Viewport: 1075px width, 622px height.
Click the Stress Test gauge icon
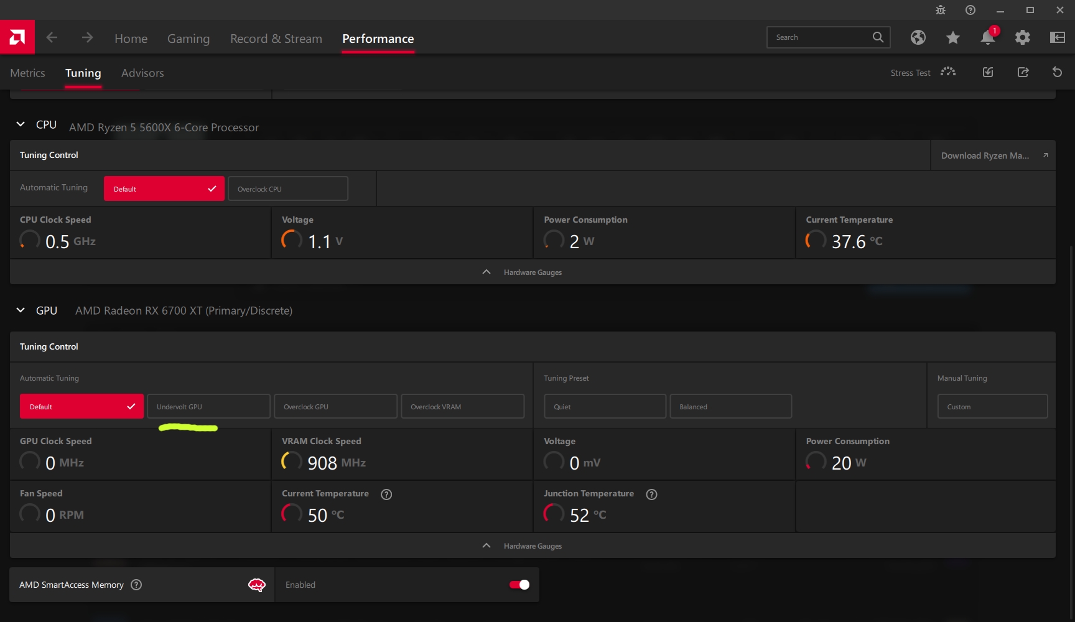pos(948,72)
